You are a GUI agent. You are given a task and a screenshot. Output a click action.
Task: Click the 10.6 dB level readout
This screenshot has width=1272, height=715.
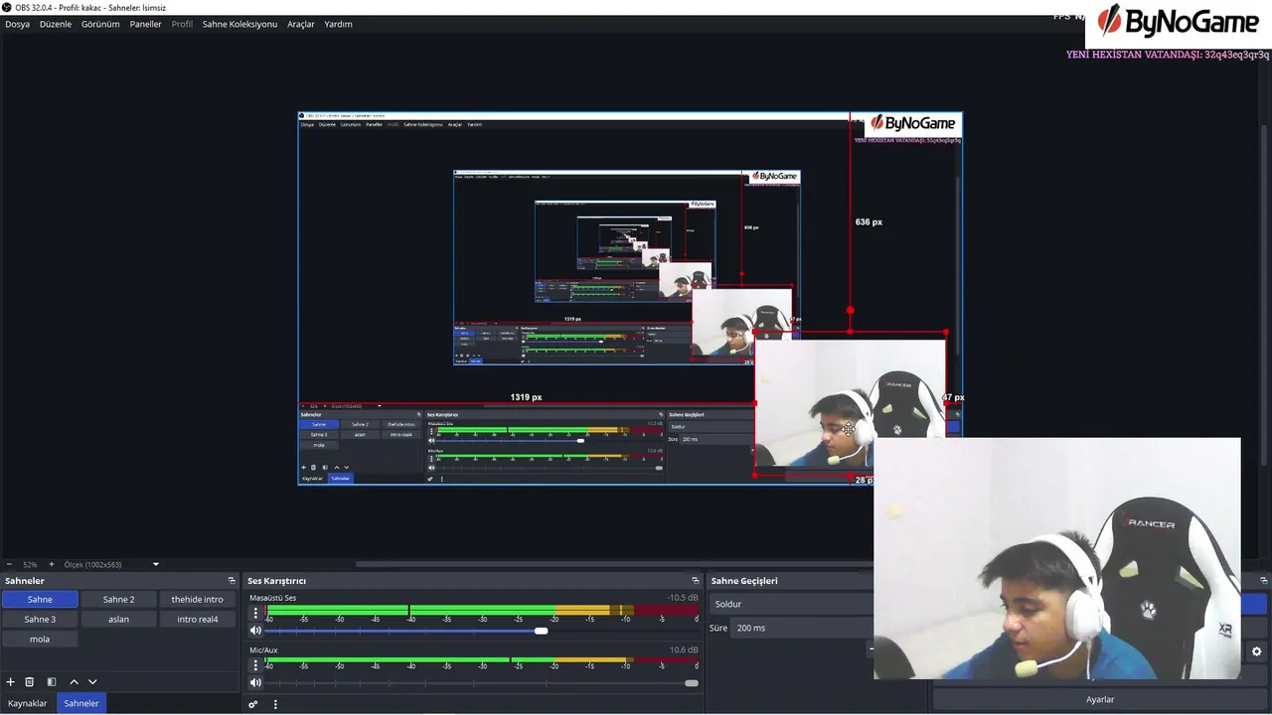click(x=684, y=649)
